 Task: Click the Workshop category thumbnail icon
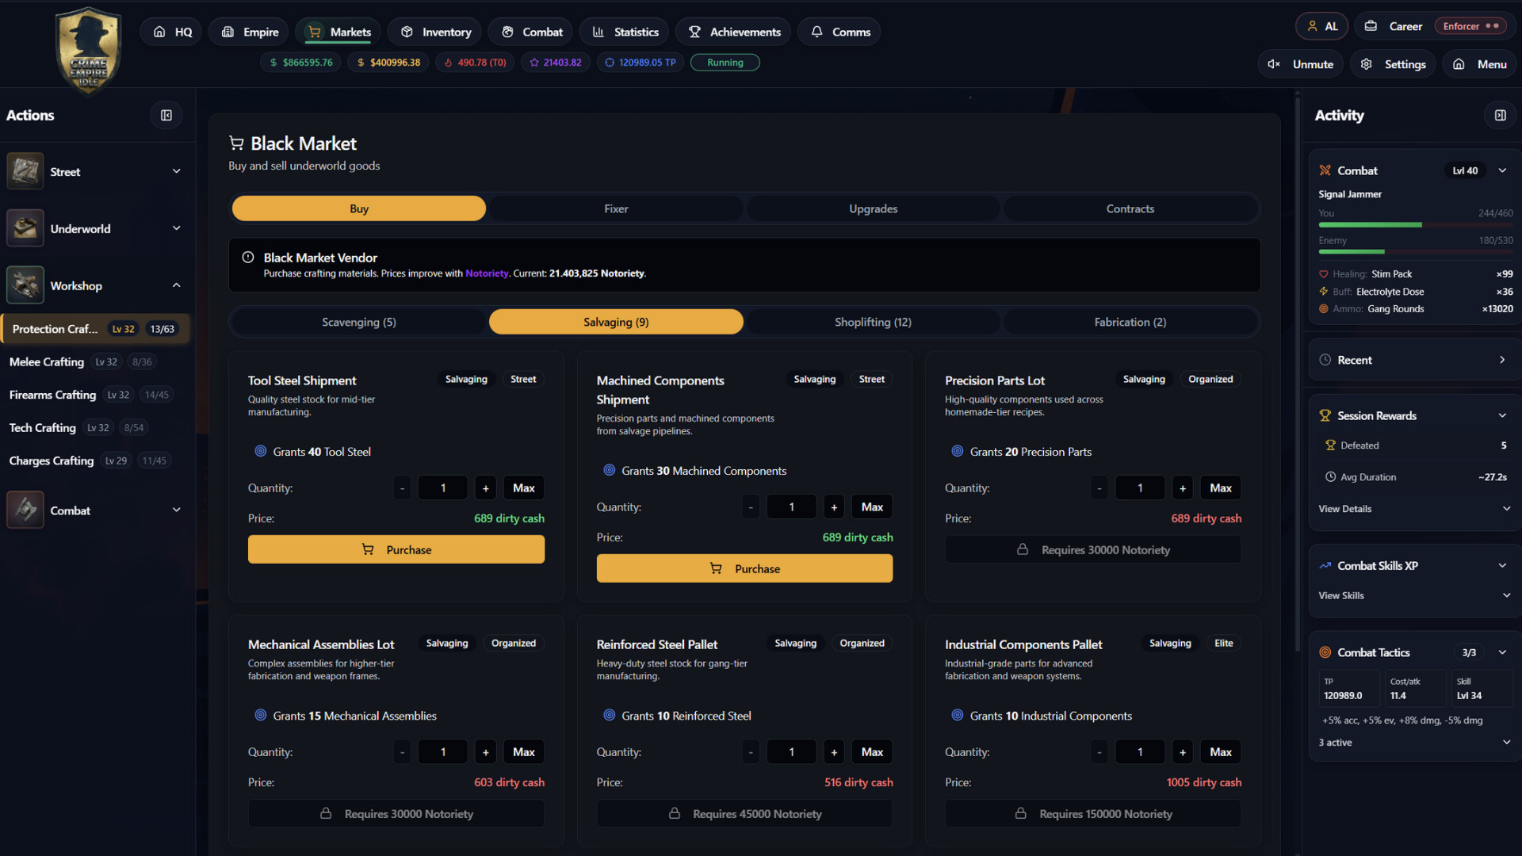(25, 285)
